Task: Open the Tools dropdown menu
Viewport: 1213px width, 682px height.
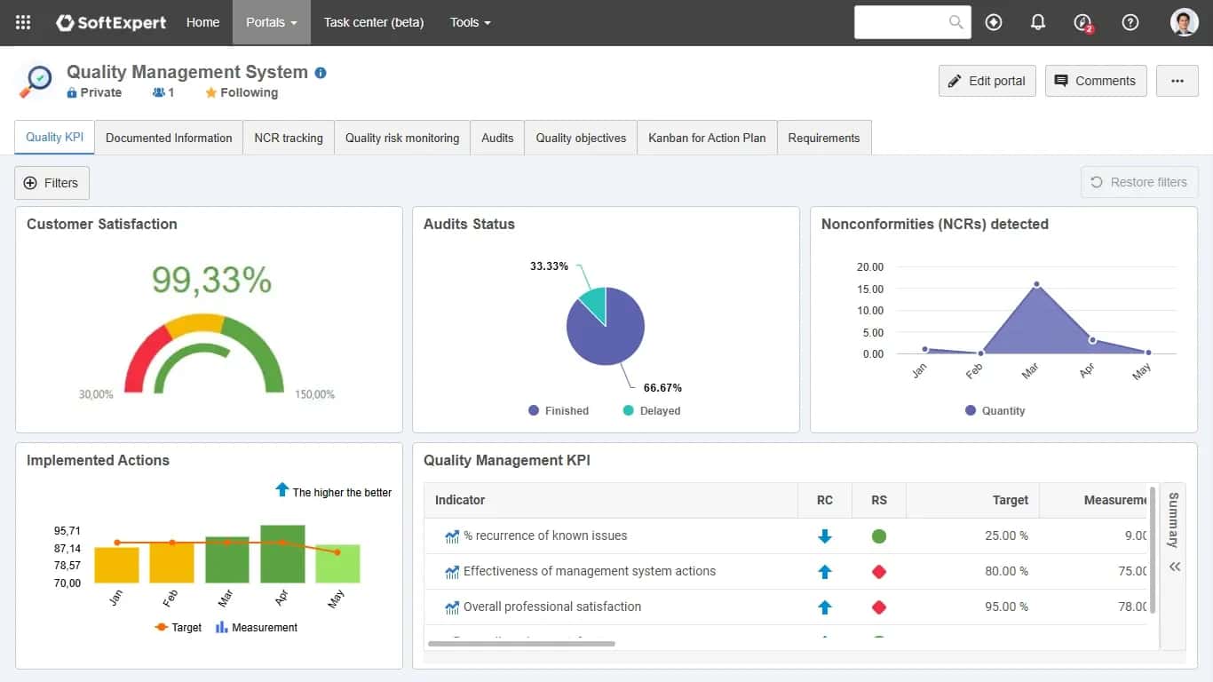Action: (x=470, y=22)
